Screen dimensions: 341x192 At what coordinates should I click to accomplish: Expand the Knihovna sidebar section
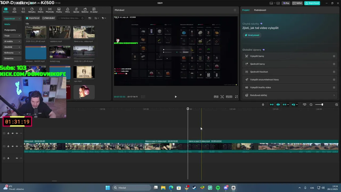12,53
